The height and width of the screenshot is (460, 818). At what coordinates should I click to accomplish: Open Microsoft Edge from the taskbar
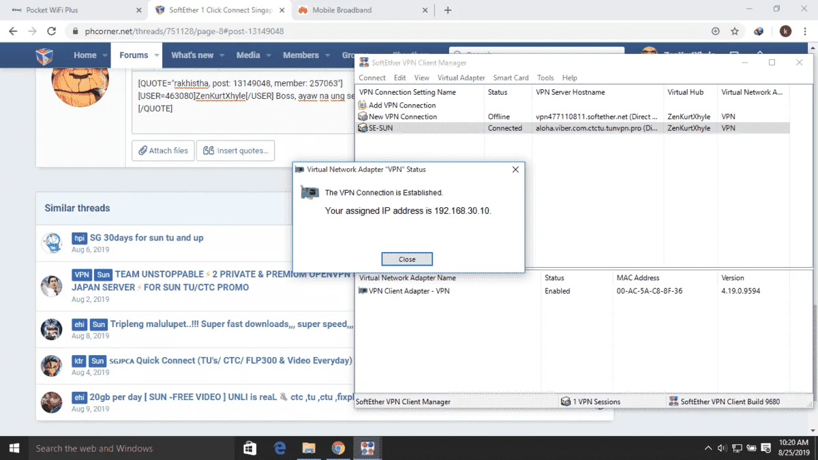279,448
